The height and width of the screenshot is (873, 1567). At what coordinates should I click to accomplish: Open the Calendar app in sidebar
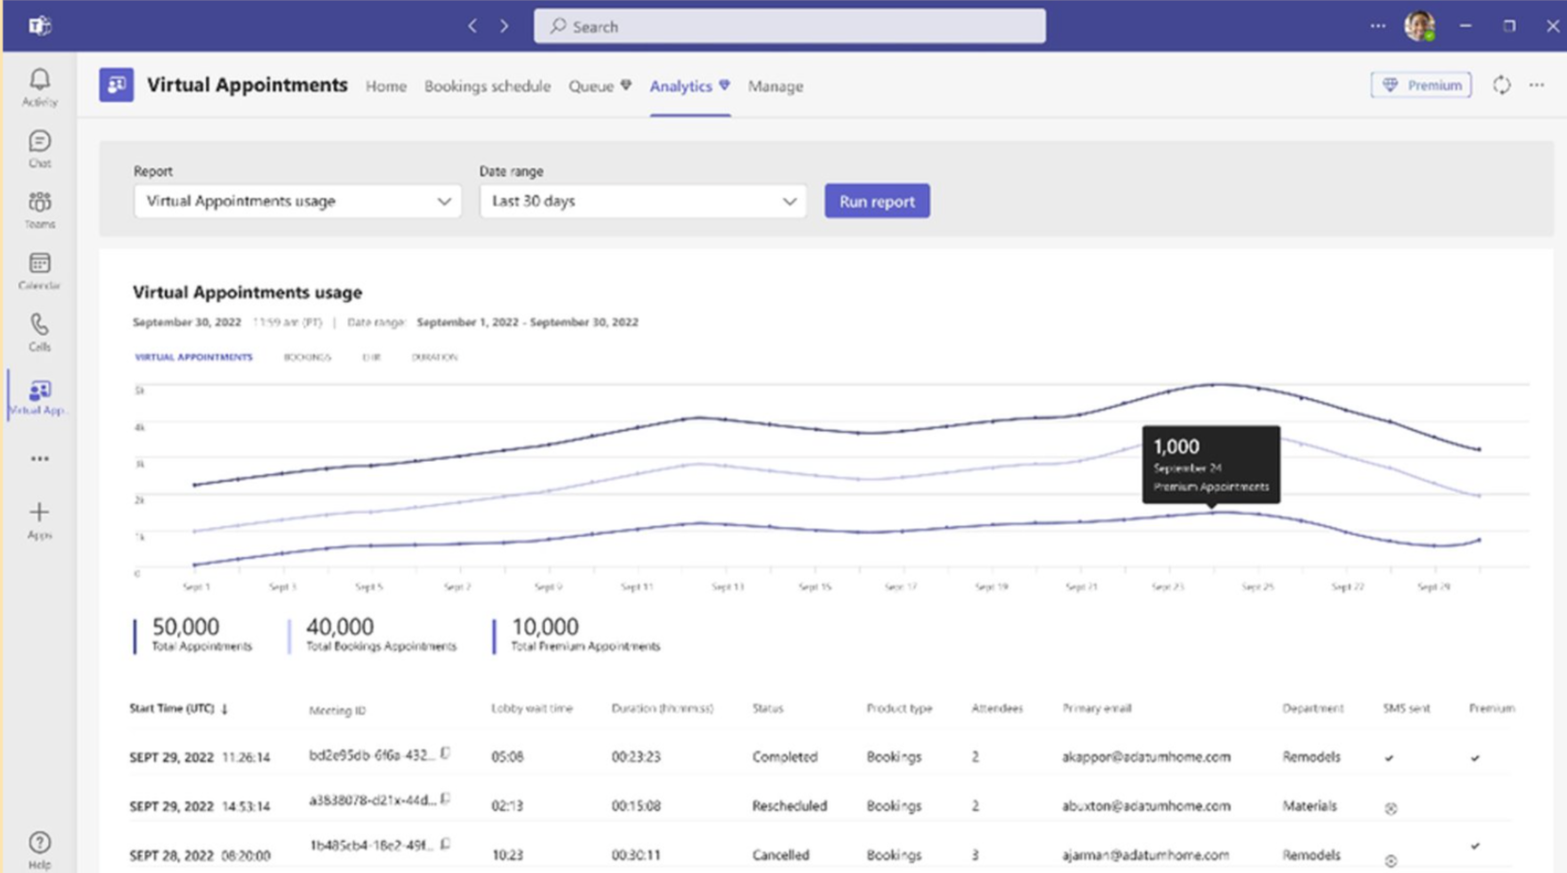click(40, 271)
